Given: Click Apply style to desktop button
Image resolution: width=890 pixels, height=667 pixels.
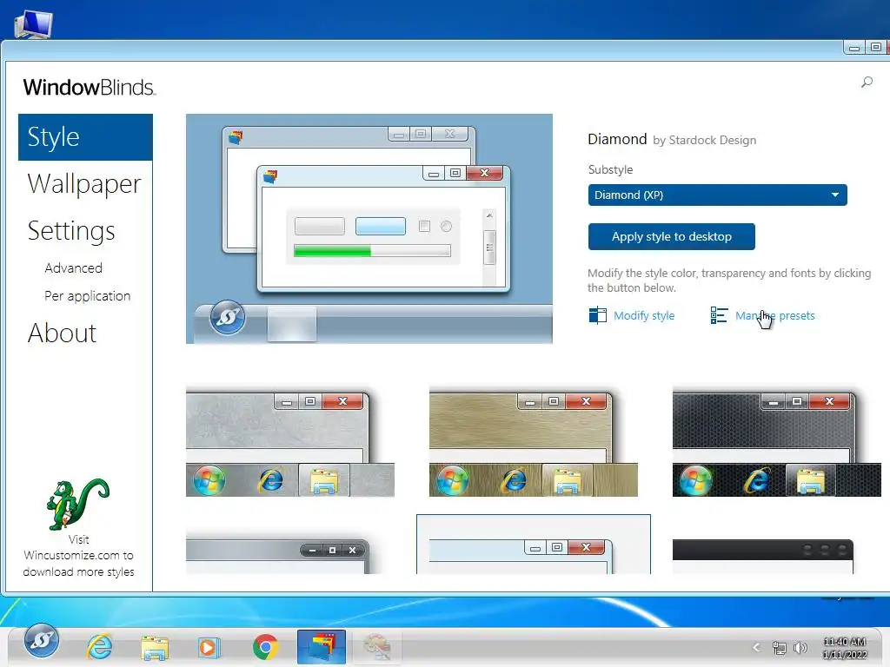Looking at the screenshot, I should pos(672,236).
